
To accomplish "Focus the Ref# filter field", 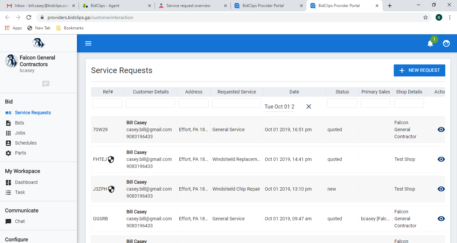I will pyautogui.click(x=107, y=103).
